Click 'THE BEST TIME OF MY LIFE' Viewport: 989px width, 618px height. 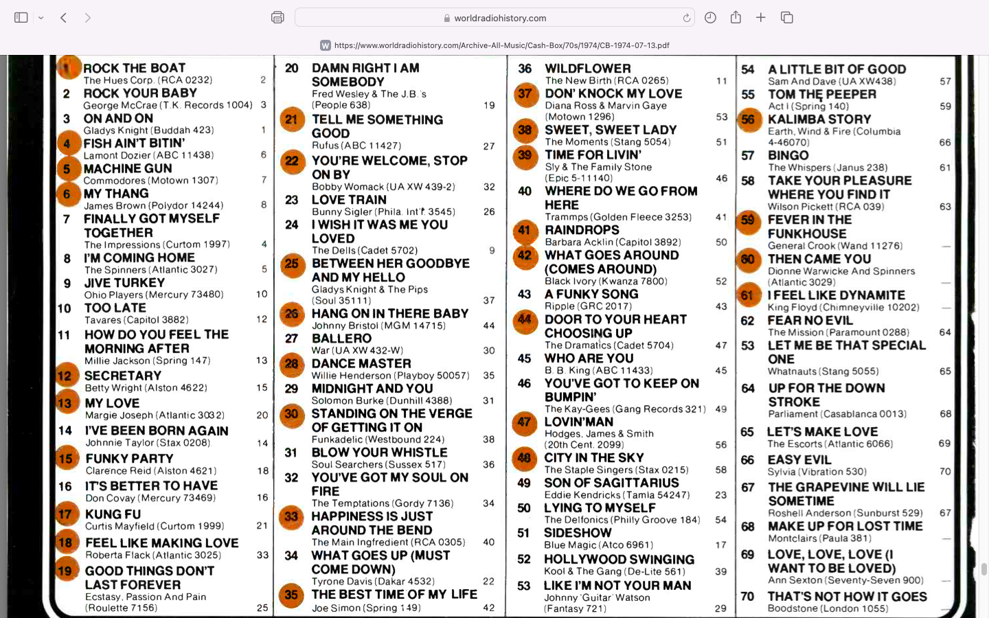pos(394,594)
